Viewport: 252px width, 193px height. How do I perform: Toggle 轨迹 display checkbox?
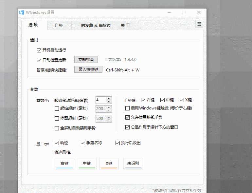coord(57,143)
